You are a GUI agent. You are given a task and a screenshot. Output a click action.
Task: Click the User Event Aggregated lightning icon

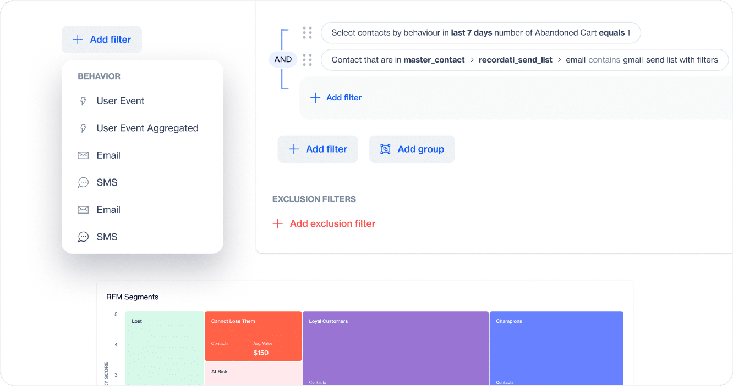pos(83,127)
